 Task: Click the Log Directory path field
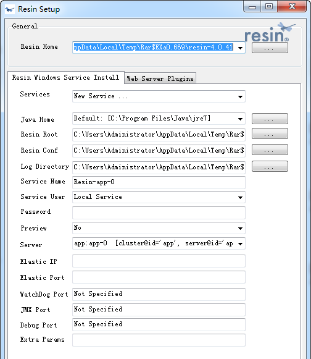pyautogui.click(x=159, y=167)
